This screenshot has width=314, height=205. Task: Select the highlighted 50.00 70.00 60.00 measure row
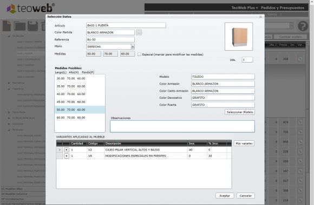(x=80, y=110)
